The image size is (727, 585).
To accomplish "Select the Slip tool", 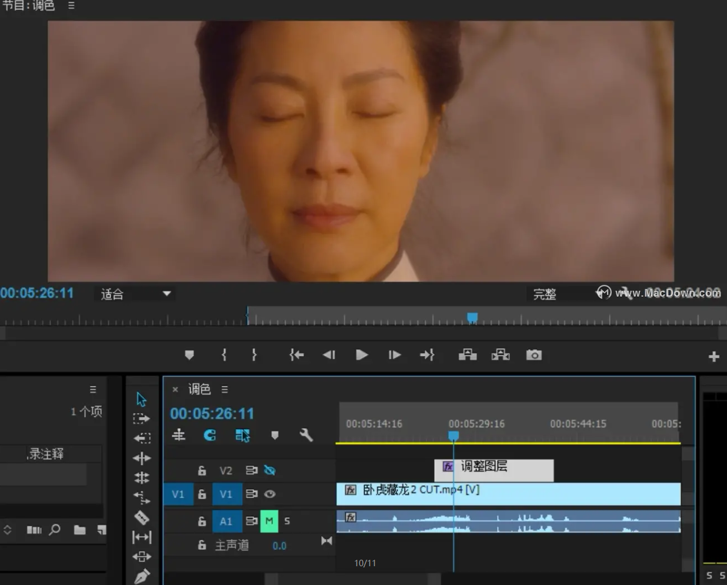I will point(142,537).
